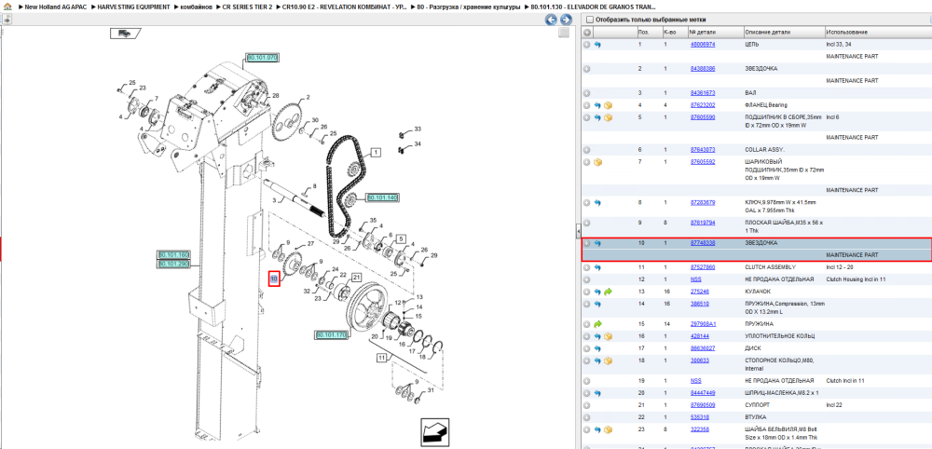Screen dimensions: 932x449
Task: Go to the home page icon
Action: [7, 7]
